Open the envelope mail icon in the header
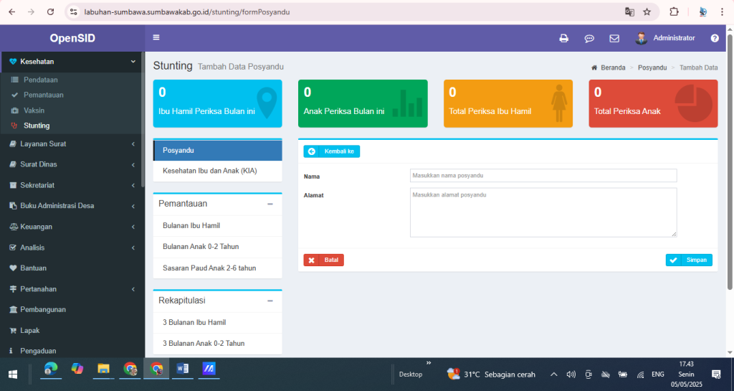The image size is (734, 391). (x=614, y=39)
